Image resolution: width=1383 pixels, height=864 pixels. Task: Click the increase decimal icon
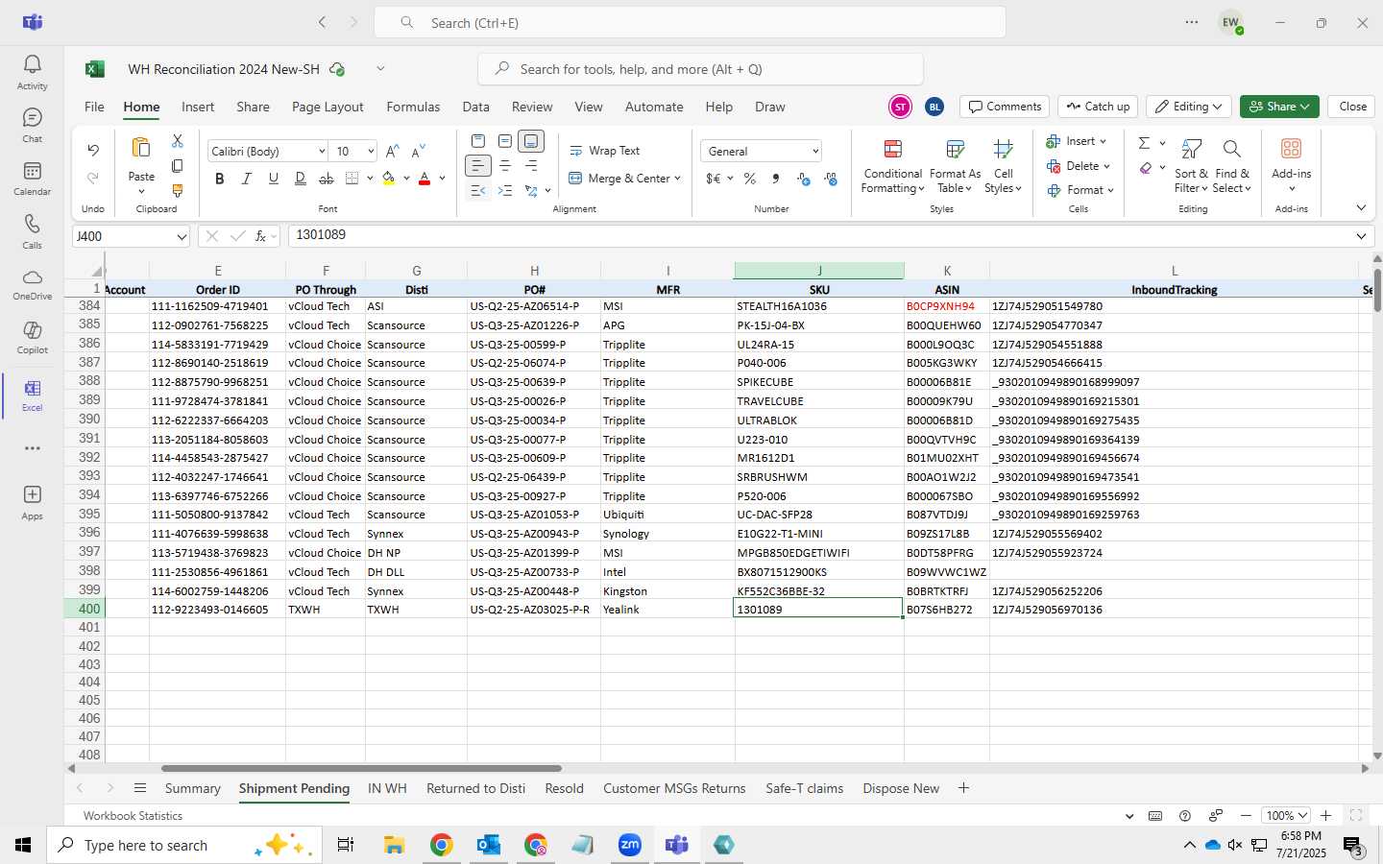click(804, 179)
